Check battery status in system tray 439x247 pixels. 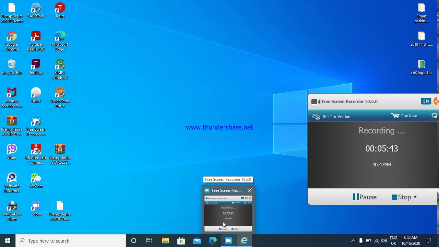click(369, 240)
